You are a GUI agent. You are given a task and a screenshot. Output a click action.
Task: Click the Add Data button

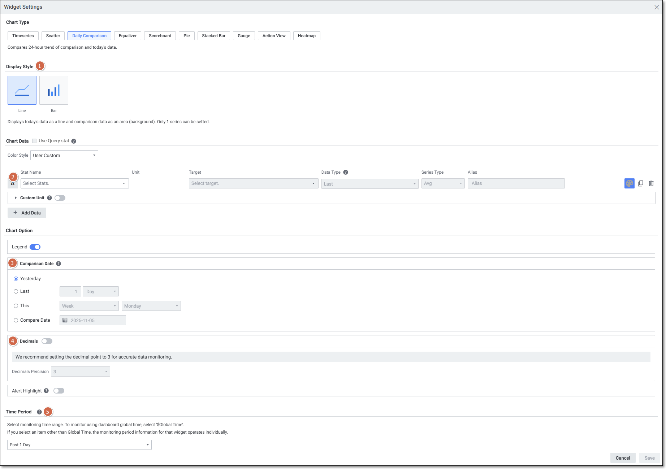point(27,213)
